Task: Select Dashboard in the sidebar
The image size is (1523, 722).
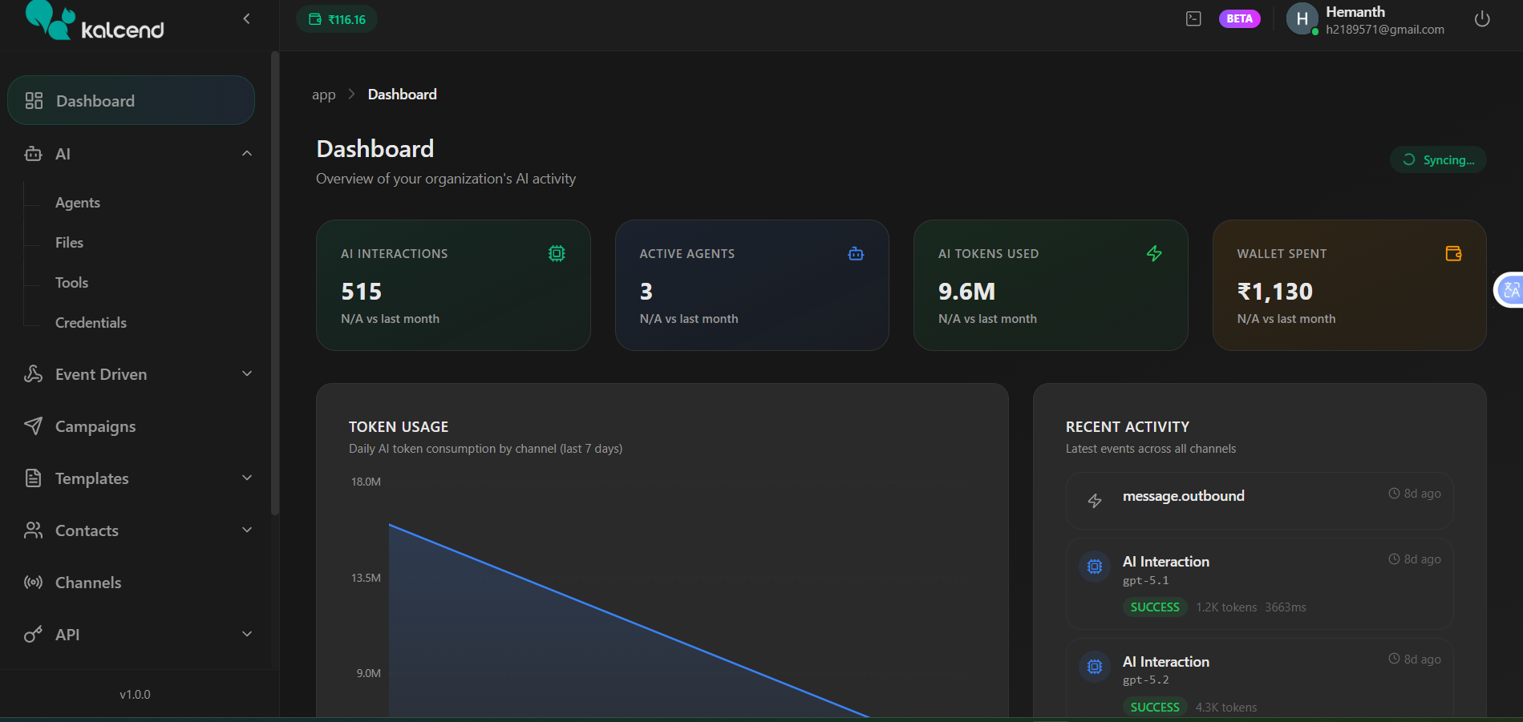Action: (x=131, y=100)
